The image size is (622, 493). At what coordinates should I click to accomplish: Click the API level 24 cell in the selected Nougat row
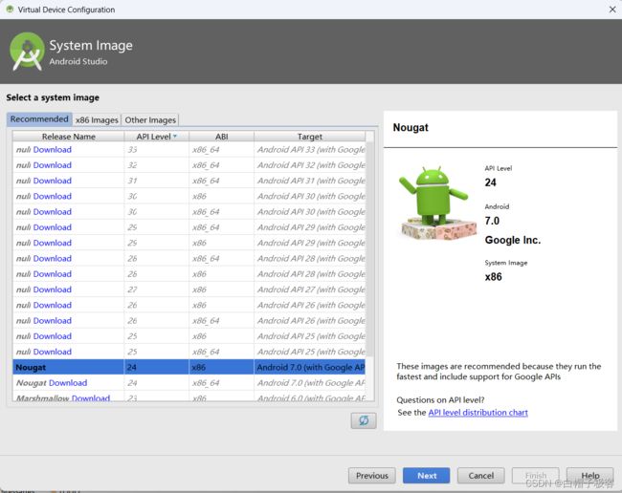(x=157, y=367)
